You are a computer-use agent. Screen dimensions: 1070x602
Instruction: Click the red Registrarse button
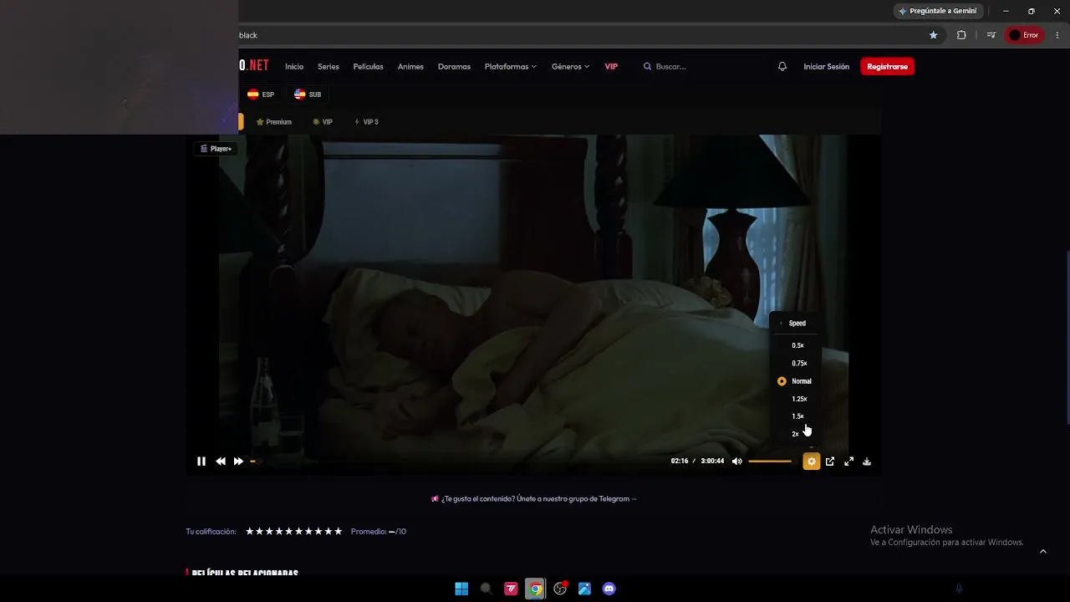[x=887, y=67]
